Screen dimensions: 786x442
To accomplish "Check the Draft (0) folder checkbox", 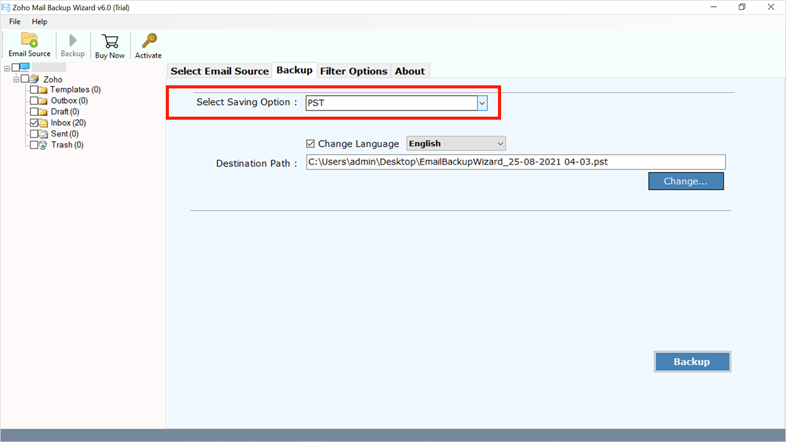I will coord(34,112).
